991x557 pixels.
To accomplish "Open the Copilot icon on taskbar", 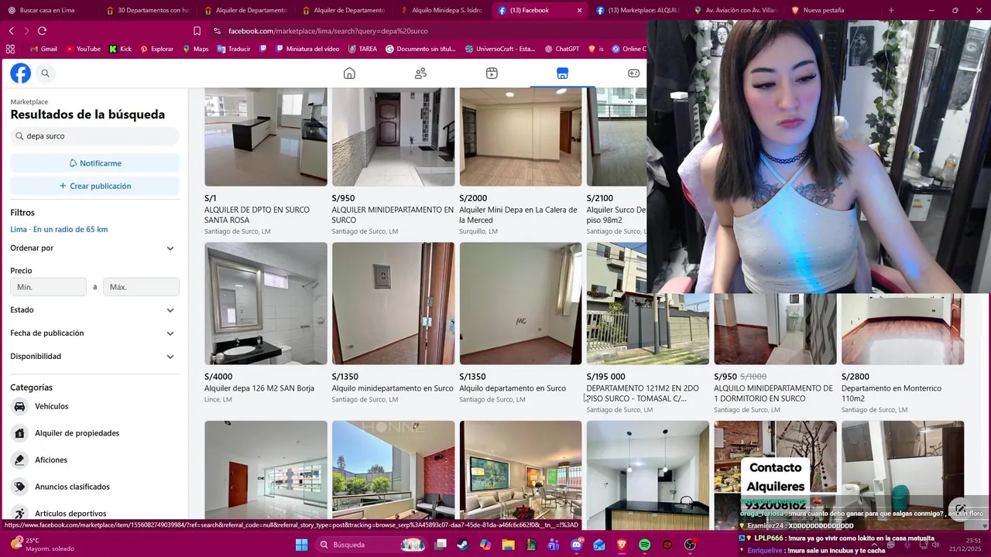I will pyautogui.click(x=485, y=545).
